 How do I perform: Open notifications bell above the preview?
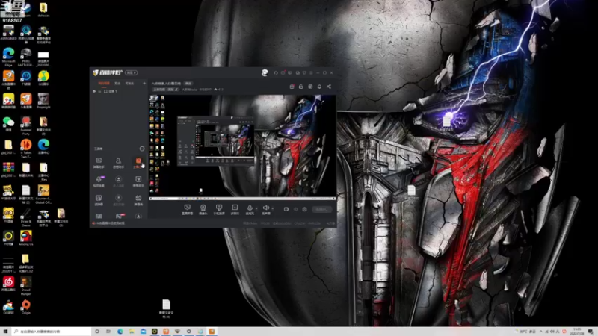point(320,87)
